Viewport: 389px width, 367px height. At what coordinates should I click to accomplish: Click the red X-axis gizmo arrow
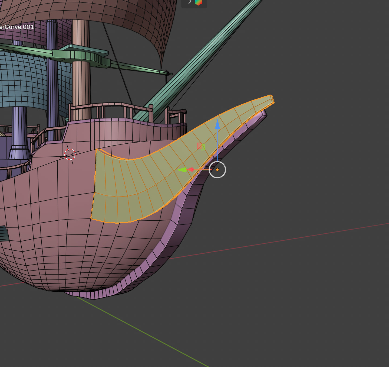click(x=191, y=170)
